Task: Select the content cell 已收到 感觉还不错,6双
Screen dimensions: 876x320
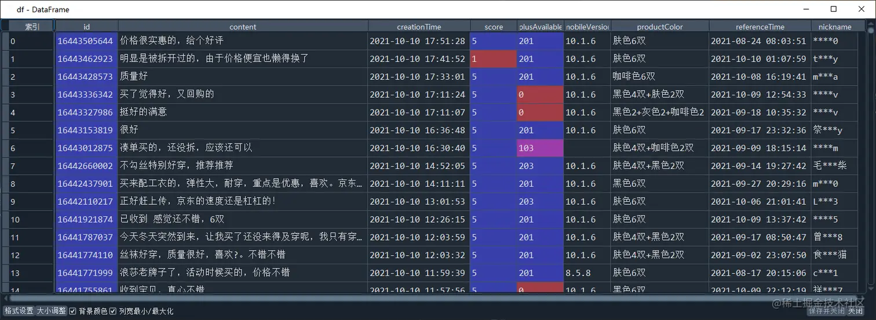Action: 243,219
